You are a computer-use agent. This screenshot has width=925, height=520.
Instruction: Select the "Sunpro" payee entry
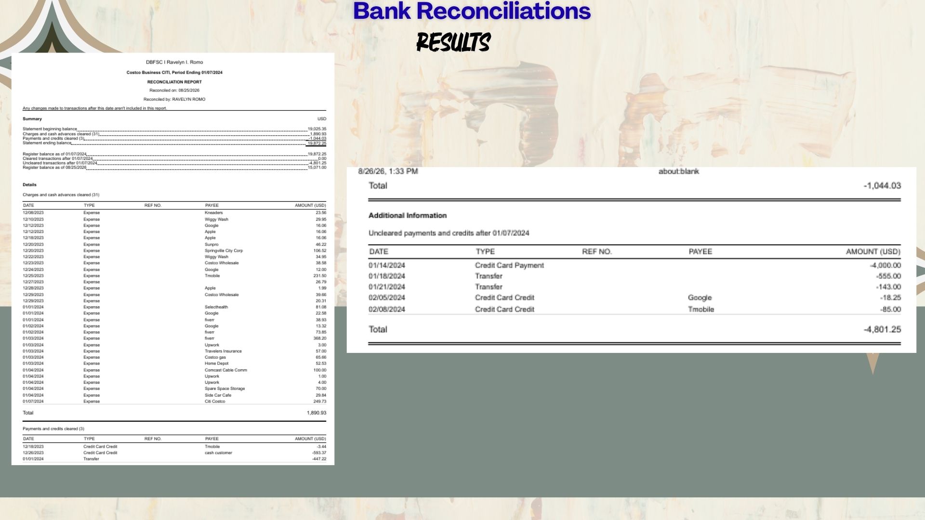[x=211, y=245]
